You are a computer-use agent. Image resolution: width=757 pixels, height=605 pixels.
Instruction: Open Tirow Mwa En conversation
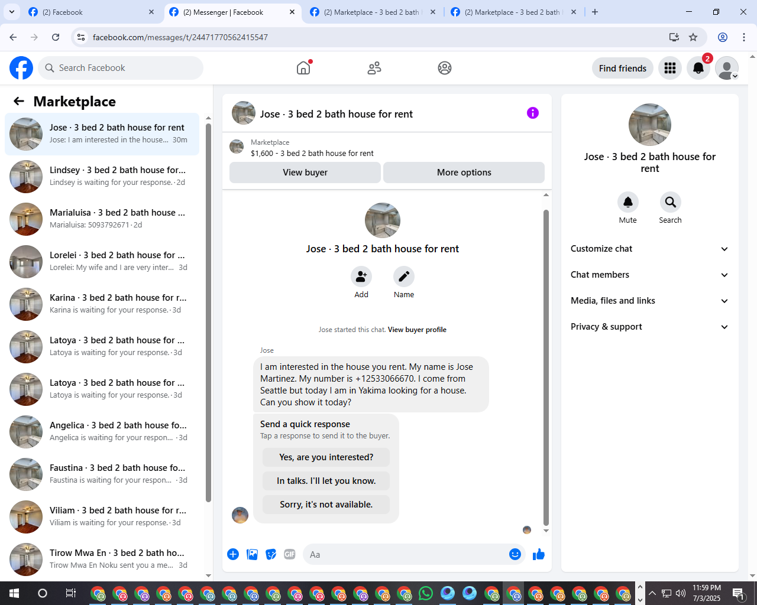click(x=102, y=560)
